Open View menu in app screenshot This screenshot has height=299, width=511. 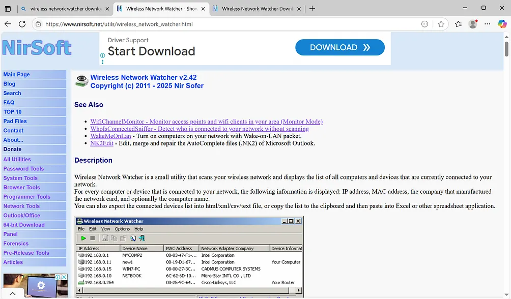[105, 229]
